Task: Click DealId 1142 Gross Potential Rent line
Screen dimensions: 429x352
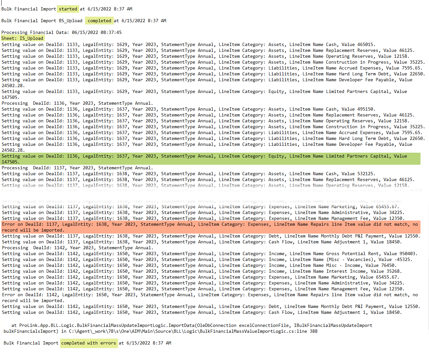Action: [x=210, y=253]
